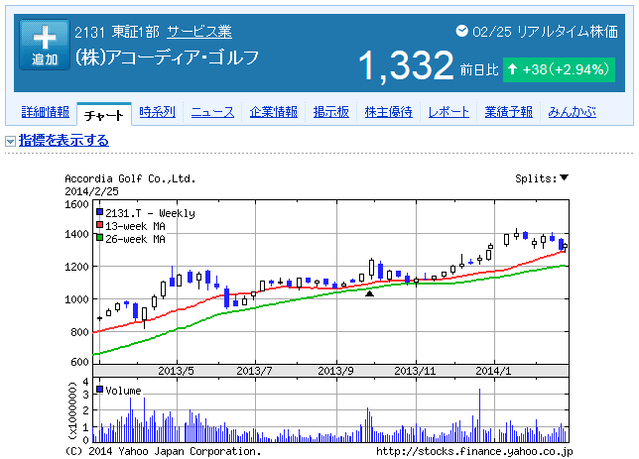Click the 2013/7 date axis label

pos(254,371)
